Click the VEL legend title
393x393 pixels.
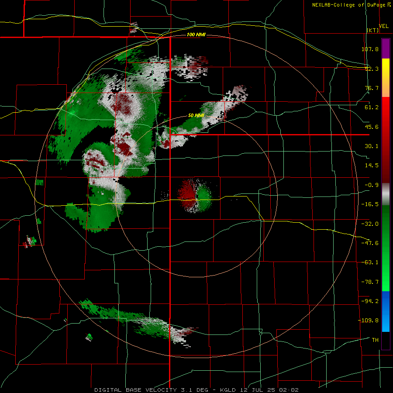point(383,26)
